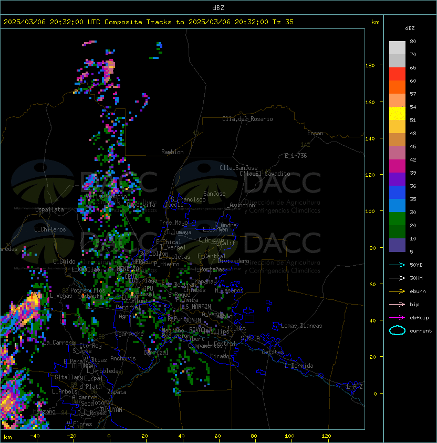Click the 'S_MARTIN' map label
The height and width of the screenshot is (443, 437).
tap(198, 307)
